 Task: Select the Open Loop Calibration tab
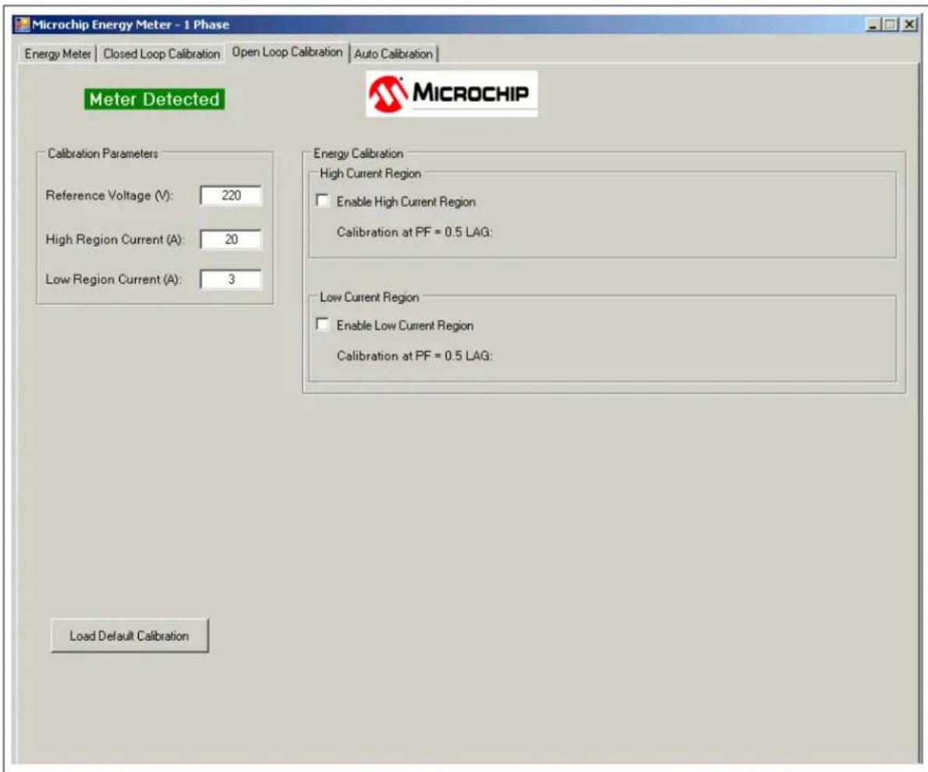[287, 52]
